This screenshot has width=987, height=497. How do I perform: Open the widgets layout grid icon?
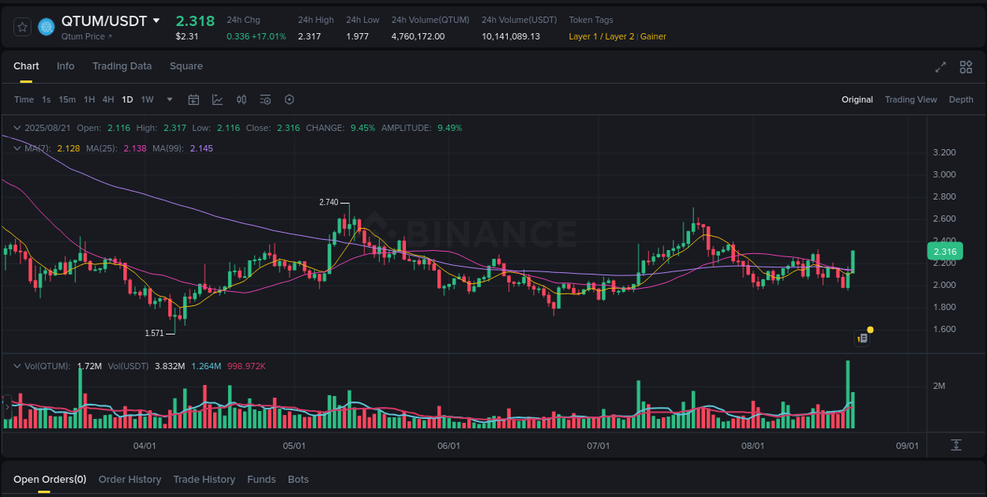[965, 68]
